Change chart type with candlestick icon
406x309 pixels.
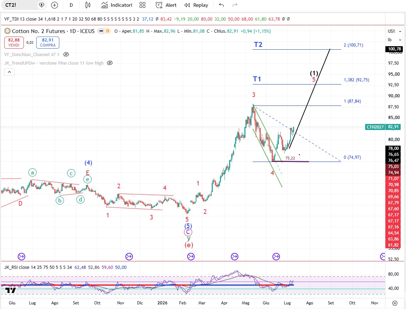click(88, 5)
